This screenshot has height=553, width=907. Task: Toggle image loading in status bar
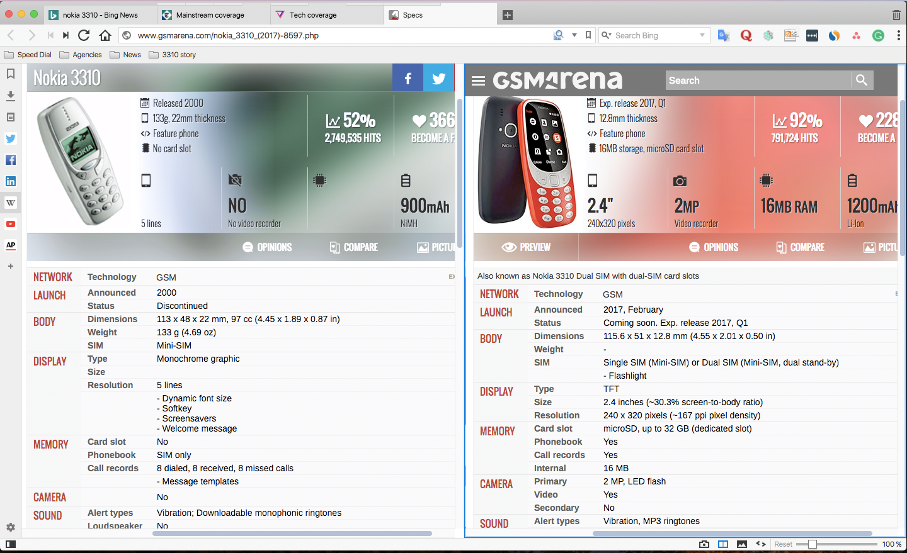click(742, 544)
